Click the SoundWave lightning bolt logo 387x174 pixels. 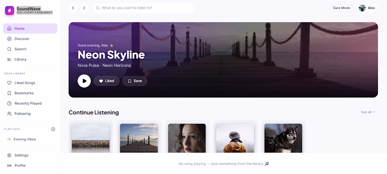[9, 11]
